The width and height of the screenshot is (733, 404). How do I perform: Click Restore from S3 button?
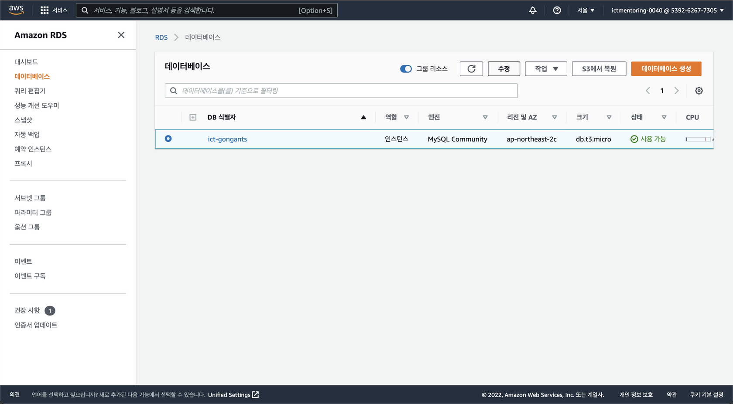click(599, 69)
